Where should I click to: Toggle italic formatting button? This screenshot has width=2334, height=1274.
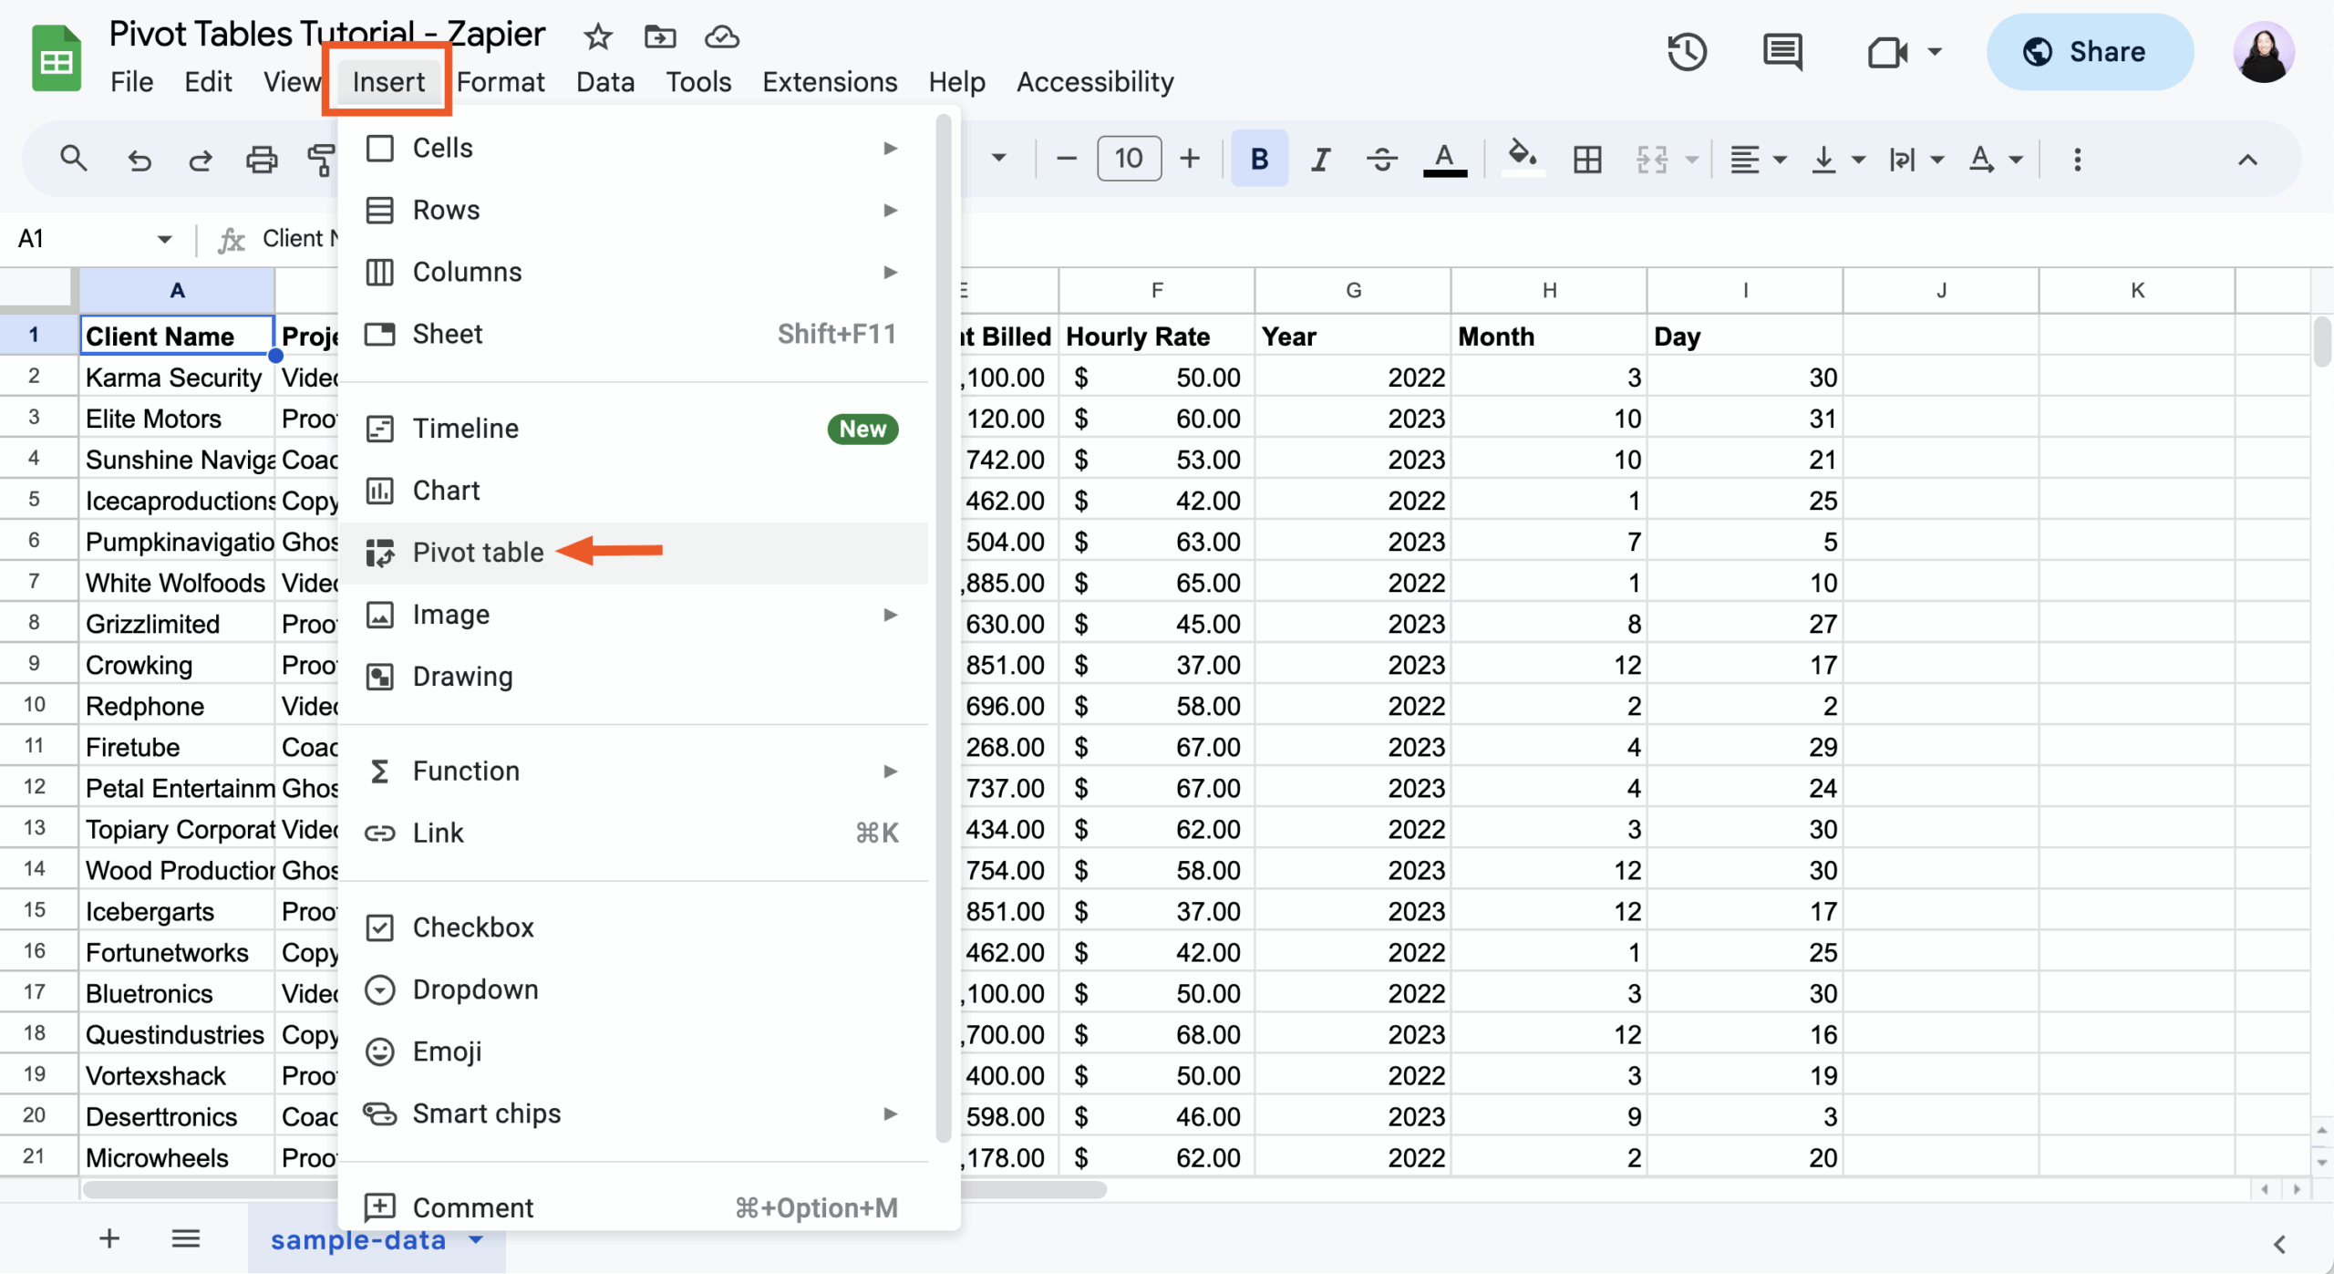click(x=1320, y=160)
